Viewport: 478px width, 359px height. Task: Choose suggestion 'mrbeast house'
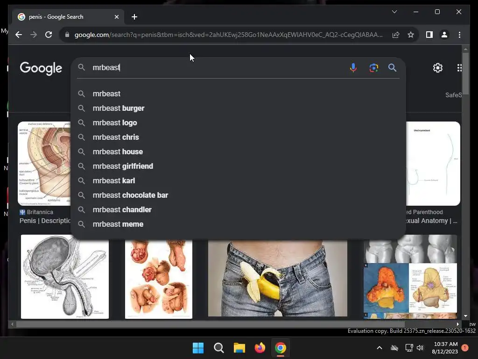[239, 152]
